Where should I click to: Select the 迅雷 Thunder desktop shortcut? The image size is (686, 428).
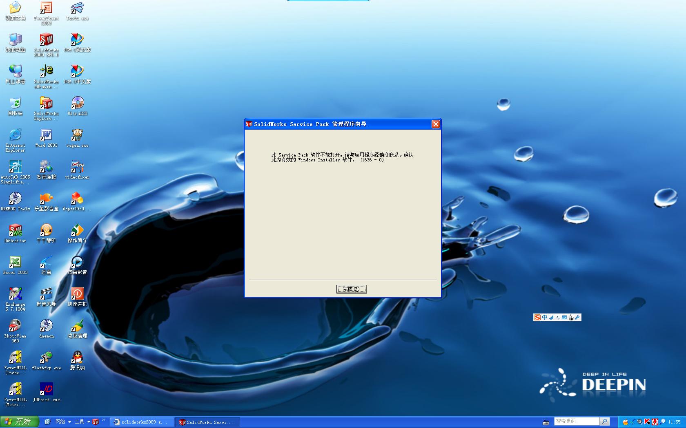46,265
